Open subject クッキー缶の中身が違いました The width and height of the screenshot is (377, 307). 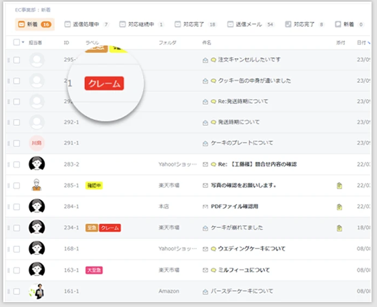pyautogui.click(x=254, y=81)
